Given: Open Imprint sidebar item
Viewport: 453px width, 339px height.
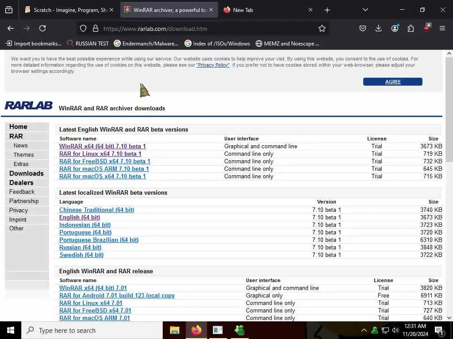Looking at the screenshot, I should click(x=18, y=219).
